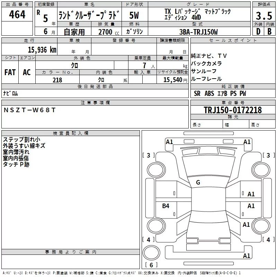
Task: Click the grade text TX Lパッケージ
Action: point(182,11)
